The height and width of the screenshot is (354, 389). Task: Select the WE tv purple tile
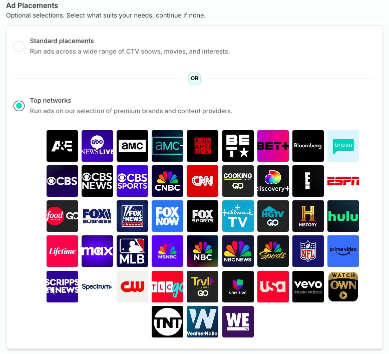point(238,322)
